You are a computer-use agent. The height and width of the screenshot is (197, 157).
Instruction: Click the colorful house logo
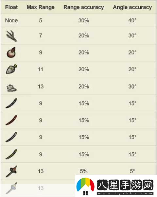pos(85,186)
